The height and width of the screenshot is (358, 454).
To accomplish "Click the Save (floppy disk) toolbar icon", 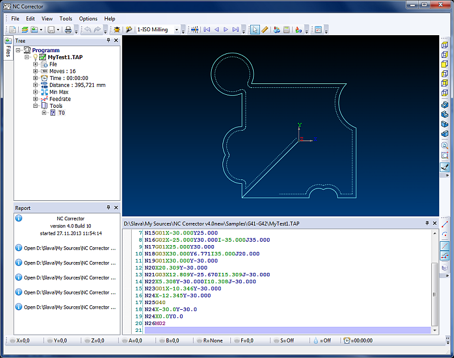I will [51, 30].
